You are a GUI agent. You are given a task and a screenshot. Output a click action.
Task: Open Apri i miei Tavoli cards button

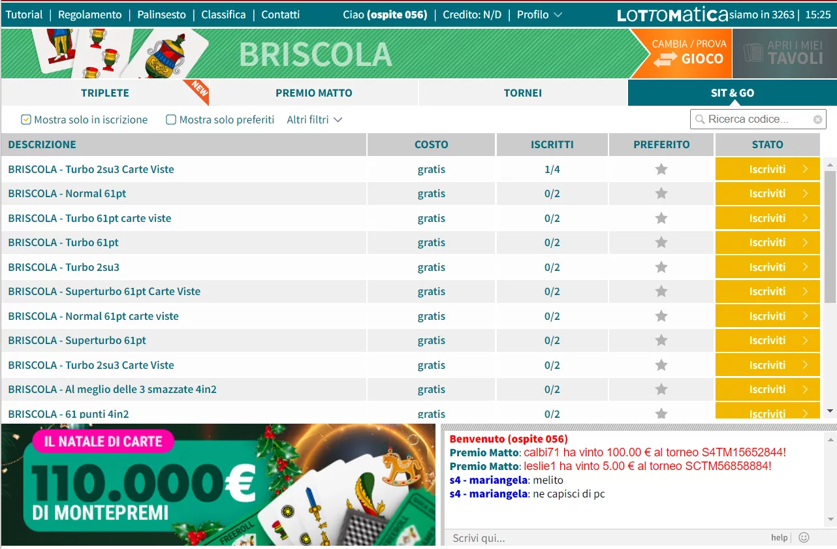pyautogui.click(x=785, y=54)
